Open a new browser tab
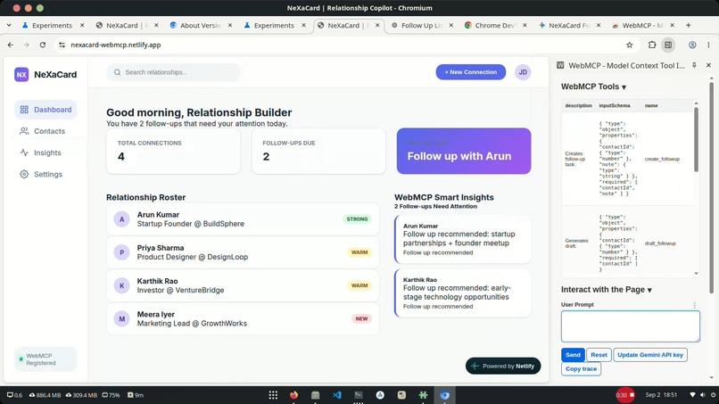Viewport: 719px width, 404px height. 689,25
